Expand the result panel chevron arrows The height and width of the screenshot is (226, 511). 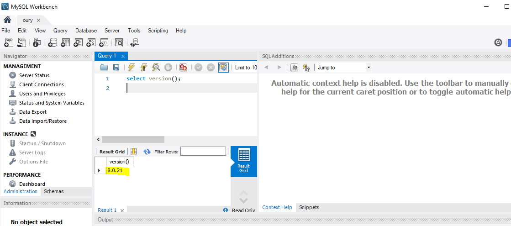[x=243, y=196]
